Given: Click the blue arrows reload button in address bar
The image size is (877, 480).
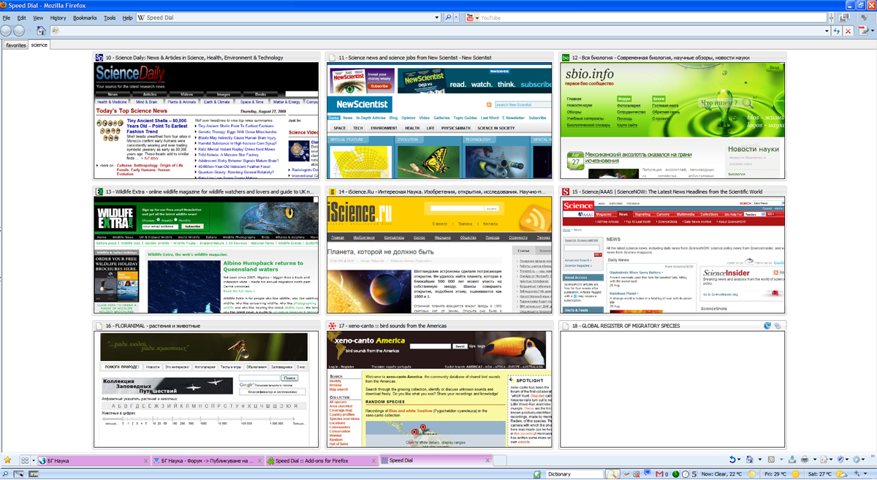Looking at the screenshot, I should (837, 31).
